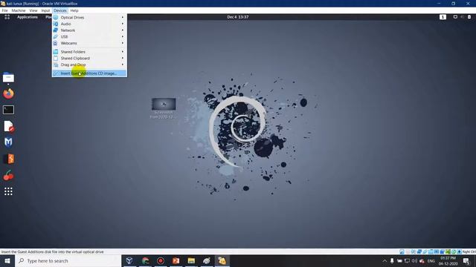Launch the blue M dock icon
The width and height of the screenshot is (476, 267).
8,142
